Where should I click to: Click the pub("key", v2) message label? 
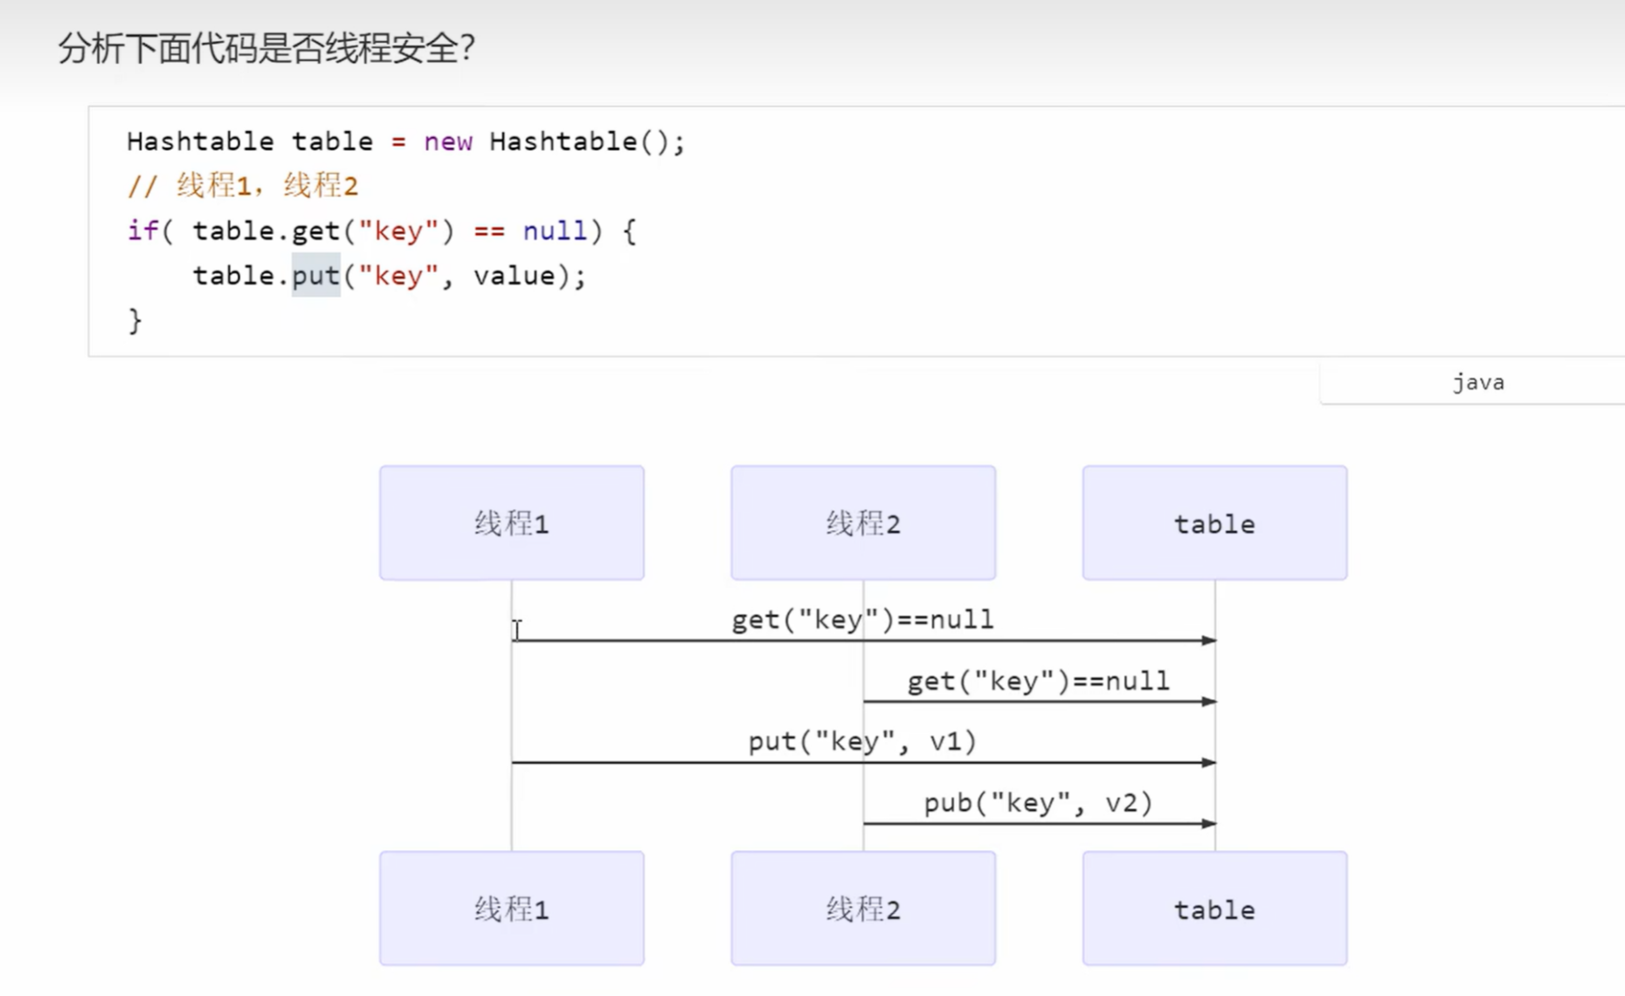tap(1038, 802)
